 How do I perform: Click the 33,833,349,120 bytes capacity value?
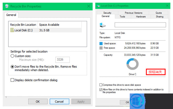[x=135, y=55]
